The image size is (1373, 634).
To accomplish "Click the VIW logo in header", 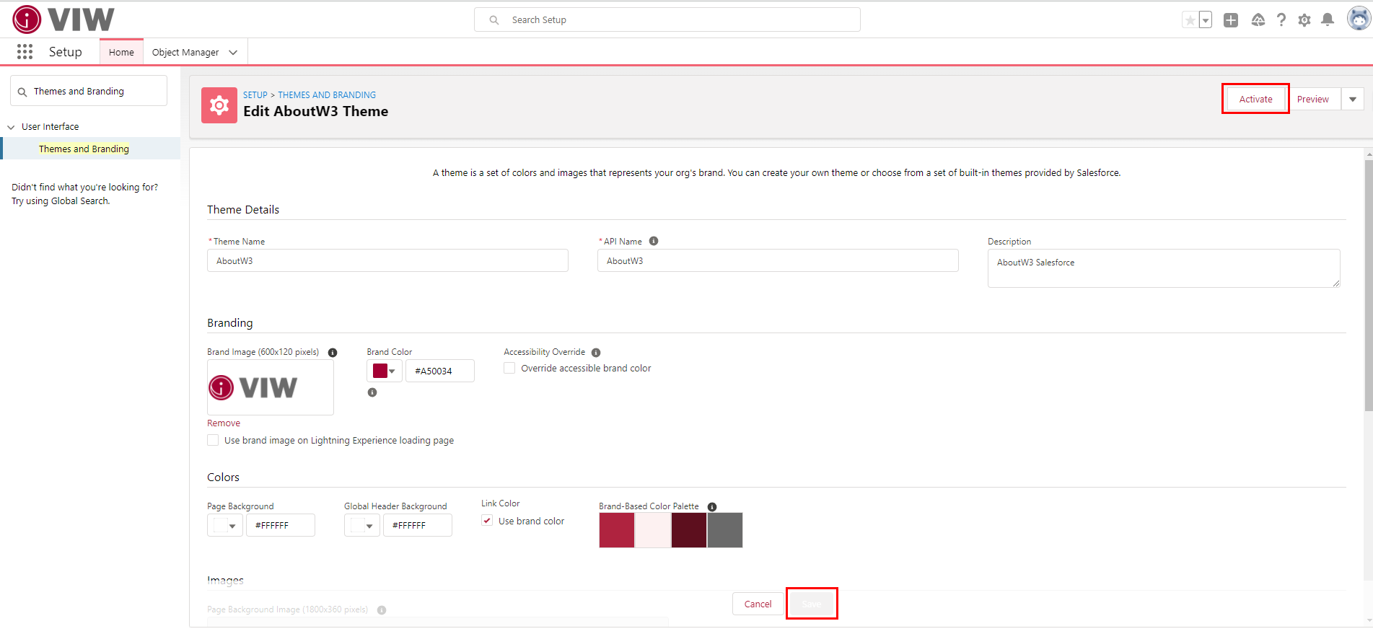I will [x=63, y=19].
